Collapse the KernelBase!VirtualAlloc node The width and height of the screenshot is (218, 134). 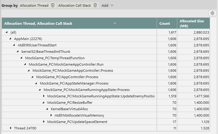pos(48,109)
